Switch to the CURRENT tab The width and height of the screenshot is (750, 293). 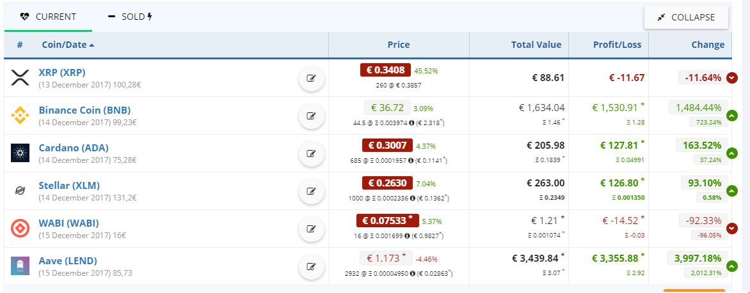(48, 17)
